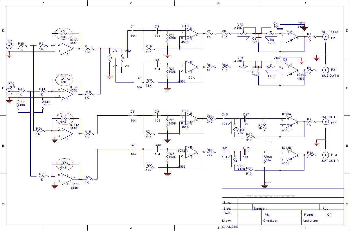The width and height of the screenshot is (350, 231).
Task: Select the C29 104 capacitor symbol
Action: 133,149
